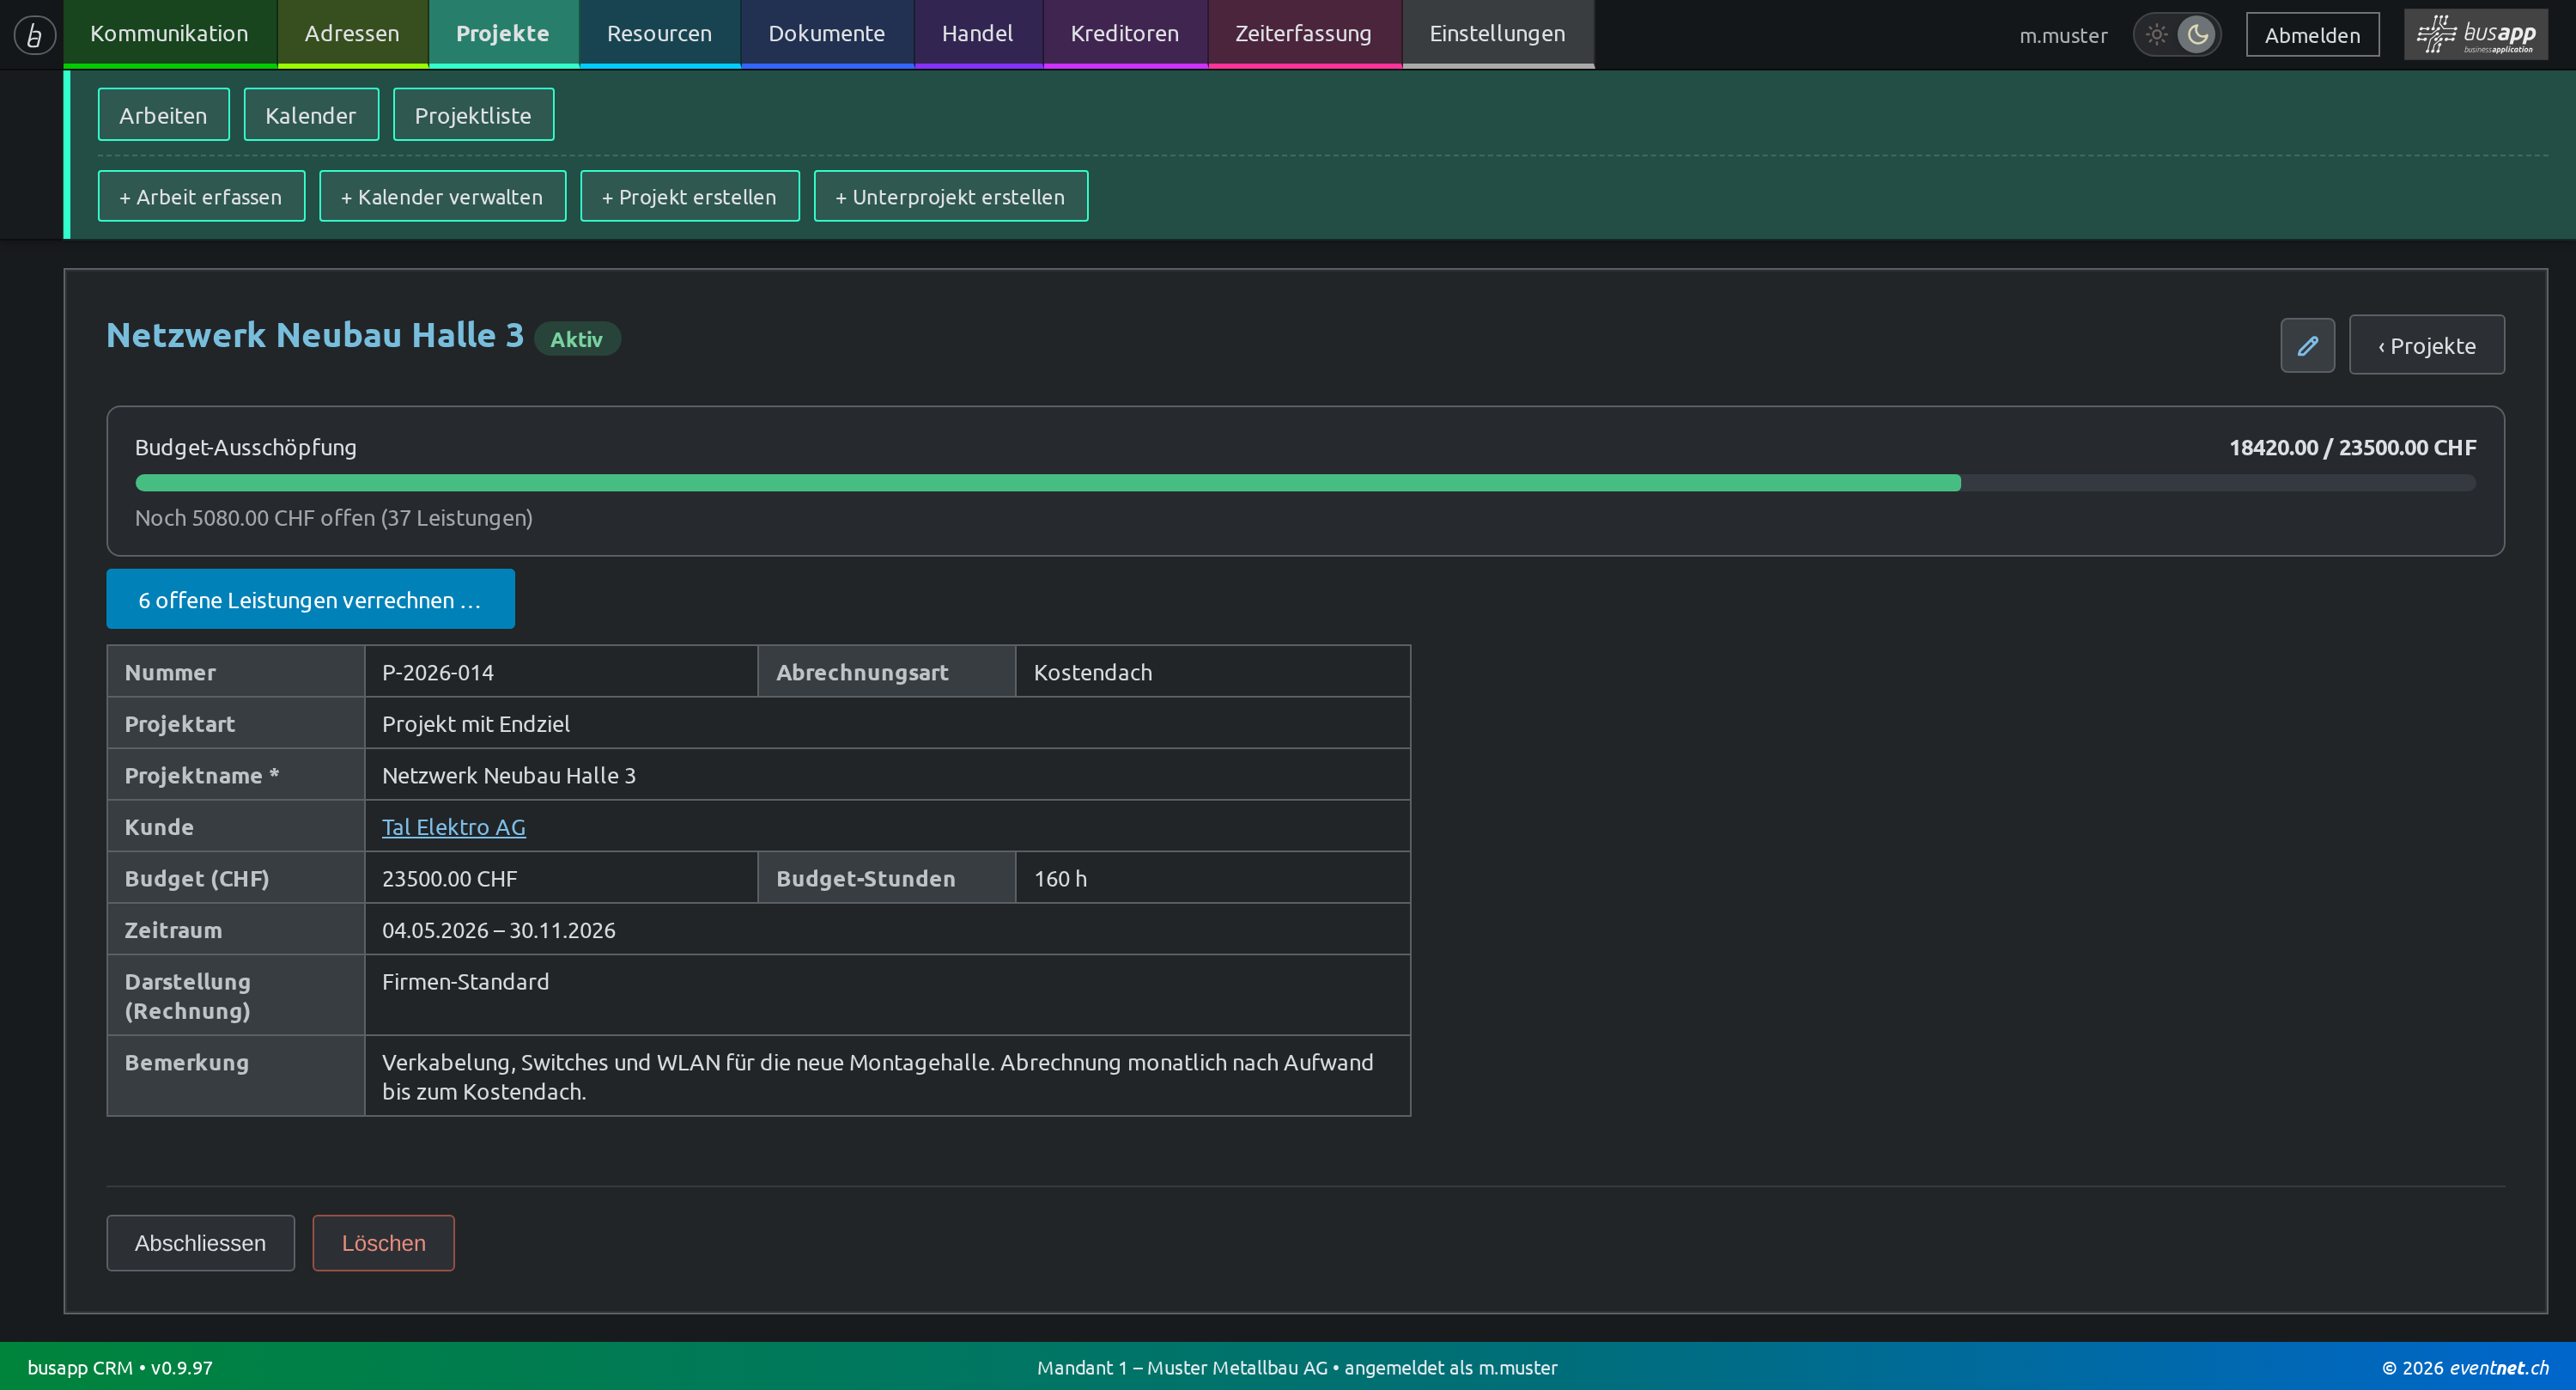2576x1390 pixels.
Task: Click the eventnet.ch footer link
Action: pos(2499,1367)
